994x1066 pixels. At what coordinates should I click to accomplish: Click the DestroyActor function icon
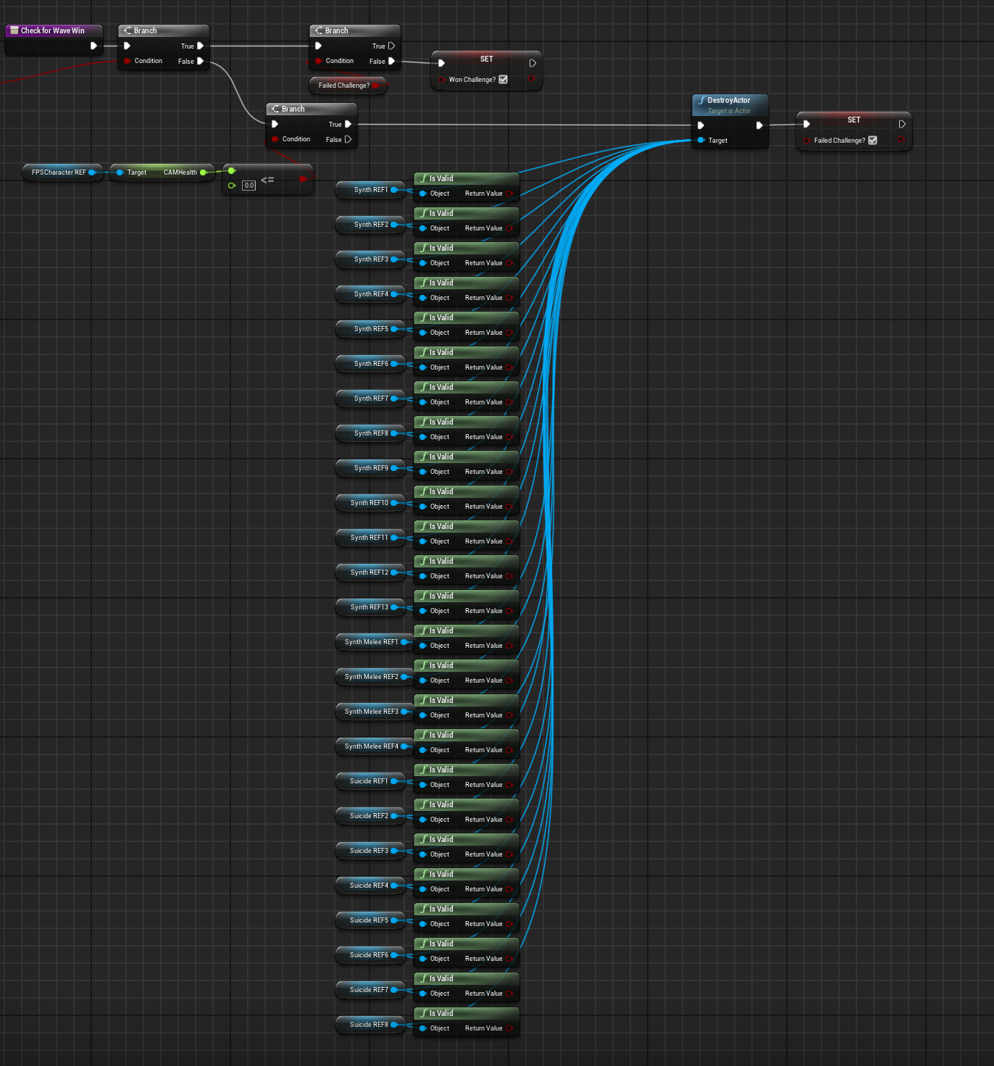[701, 101]
